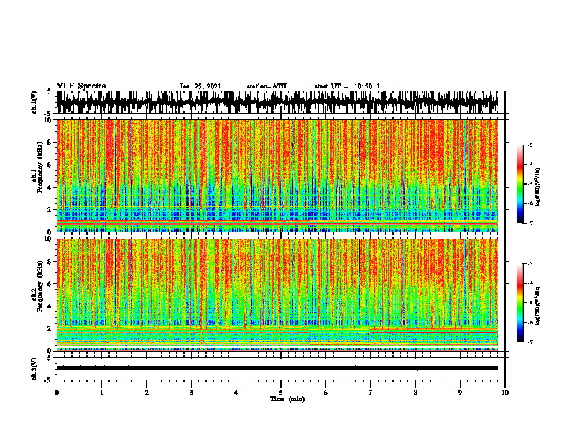Click the "VLF Spectra" title text
Screen dimensions: 569x440
(x=81, y=86)
